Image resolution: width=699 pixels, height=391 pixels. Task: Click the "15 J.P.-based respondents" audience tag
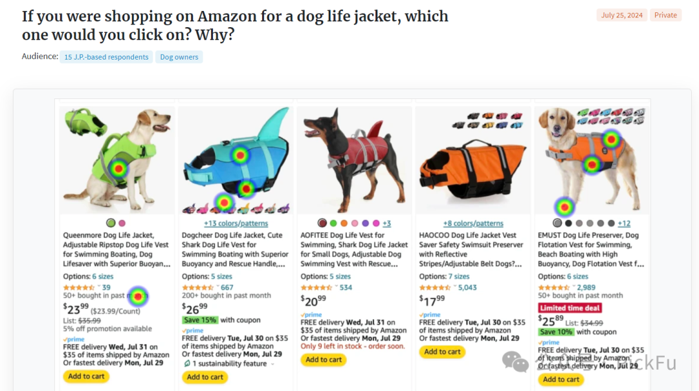tap(106, 57)
